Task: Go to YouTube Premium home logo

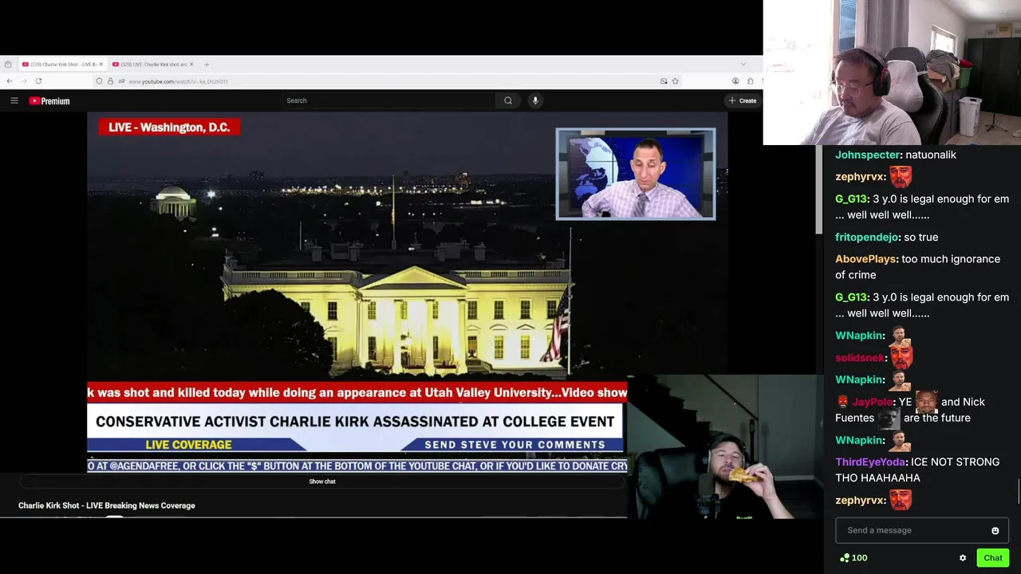Action: (x=49, y=100)
